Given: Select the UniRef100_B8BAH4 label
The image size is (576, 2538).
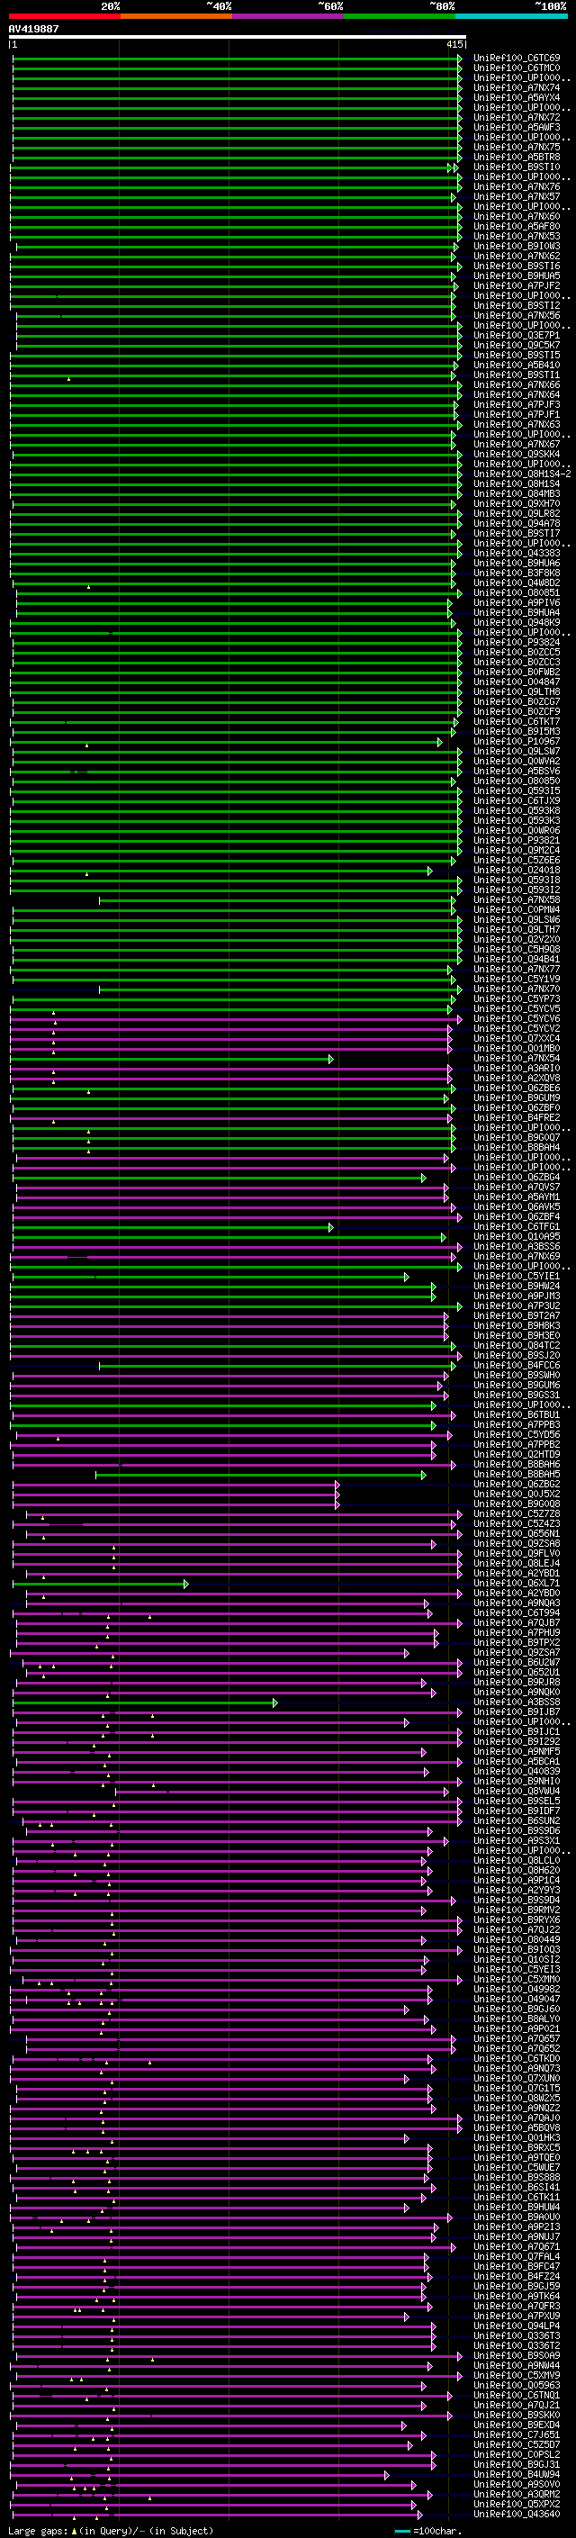Looking at the screenshot, I should [x=517, y=1148].
